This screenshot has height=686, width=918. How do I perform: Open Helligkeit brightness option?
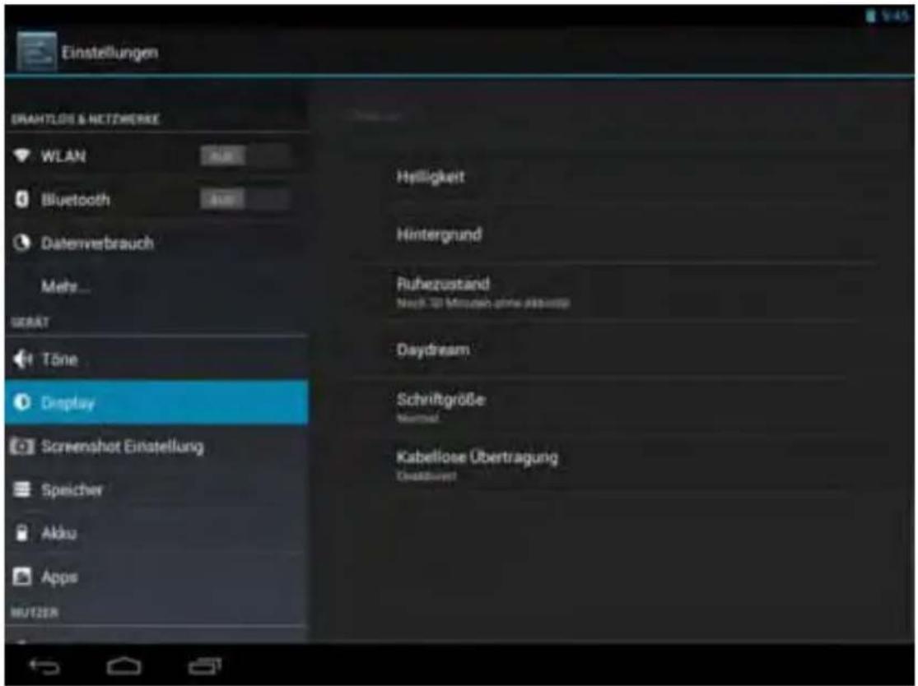tap(615, 177)
